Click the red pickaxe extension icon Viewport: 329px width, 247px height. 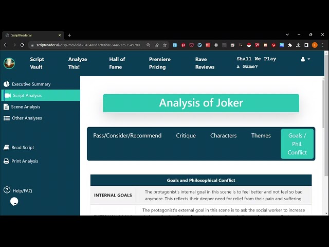(257, 45)
